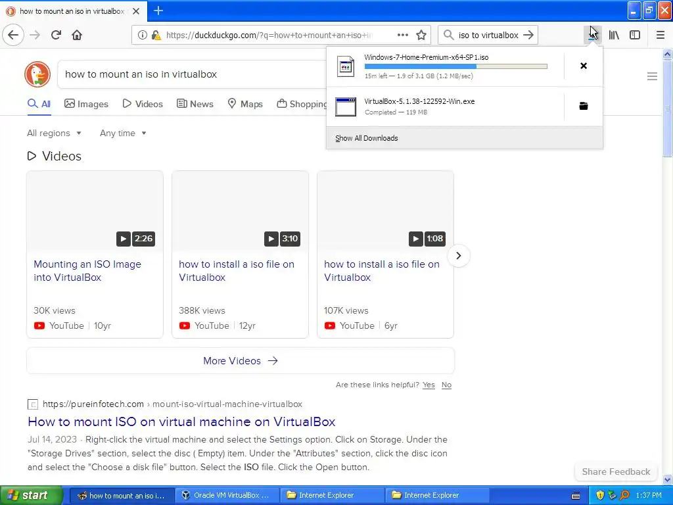The width and height of the screenshot is (673, 505).
Task: Click the vertical scrollbar thumb
Action: click(667, 108)
